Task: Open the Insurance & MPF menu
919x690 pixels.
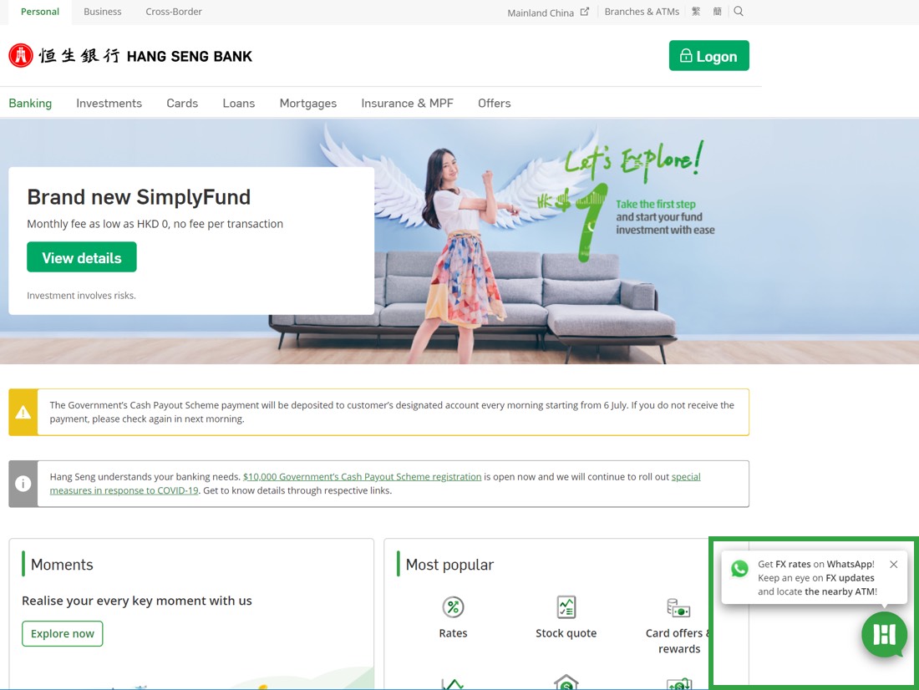Action: [408, 104]
